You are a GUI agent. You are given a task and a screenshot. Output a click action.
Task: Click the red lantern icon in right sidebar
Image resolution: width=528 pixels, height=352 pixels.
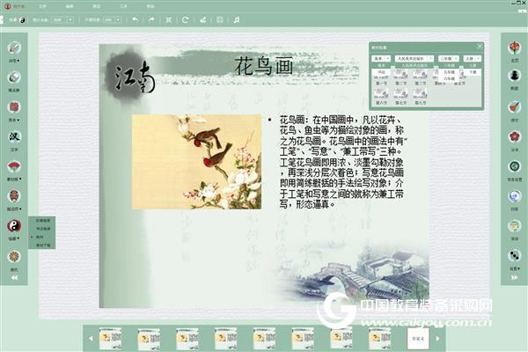click(x=514, y=48)
